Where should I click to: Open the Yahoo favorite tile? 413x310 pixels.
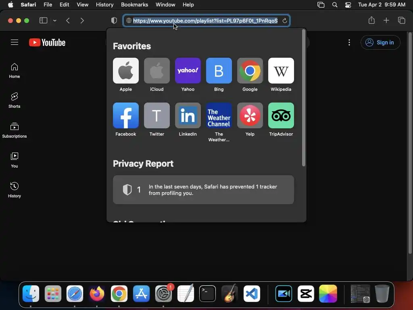188,71
